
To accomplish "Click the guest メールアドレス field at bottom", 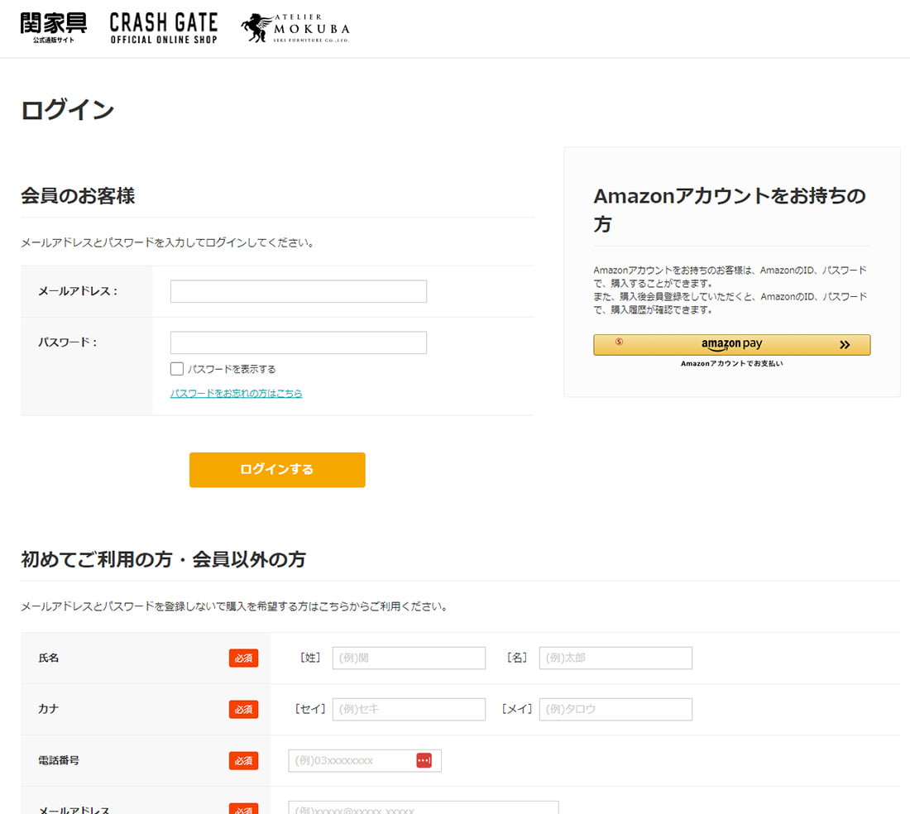I will tap(423, 808).
